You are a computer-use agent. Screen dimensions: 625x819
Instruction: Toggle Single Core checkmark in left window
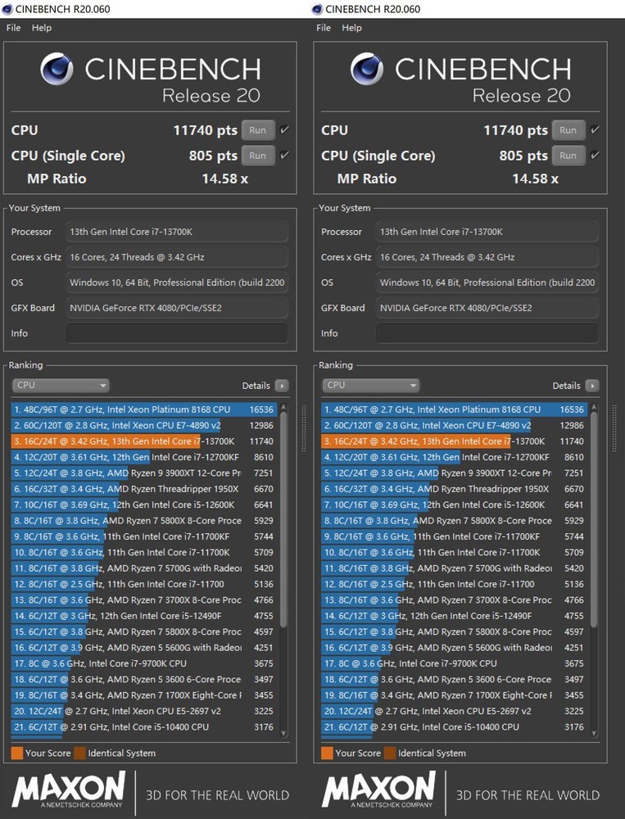click(x=284, y=155)
